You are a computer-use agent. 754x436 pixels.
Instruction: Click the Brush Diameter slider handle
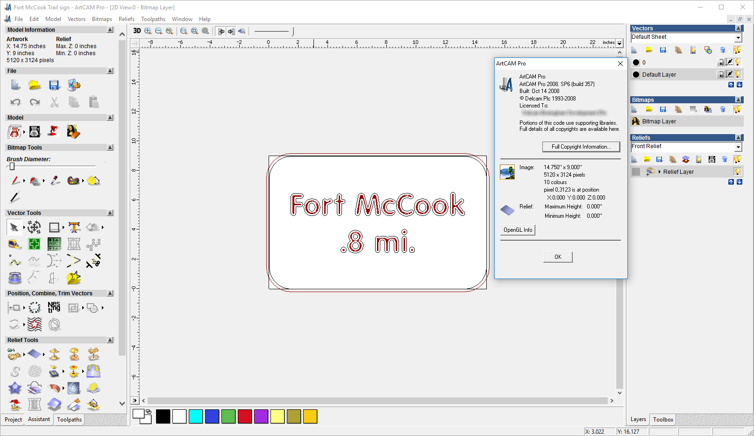pyautogui.click(x=12, y=166)
